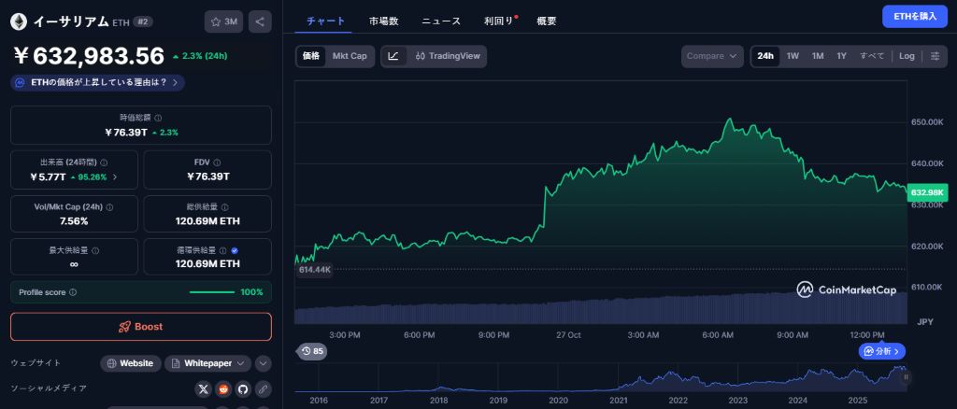Toggle Log scale on the chart

coord(907,56)
